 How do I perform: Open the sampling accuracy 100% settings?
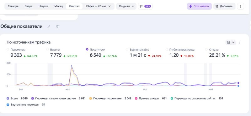pos(145,6)
